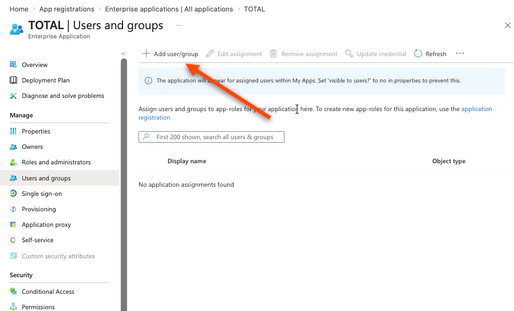Click the key icon for Update credential

(x=349, y=53)
